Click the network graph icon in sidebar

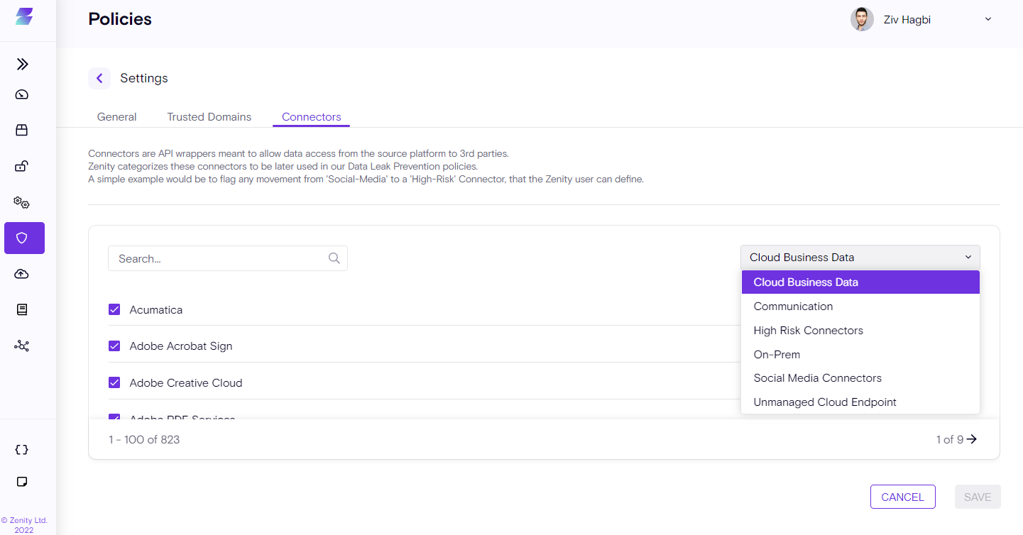click(x=22, y=346)
